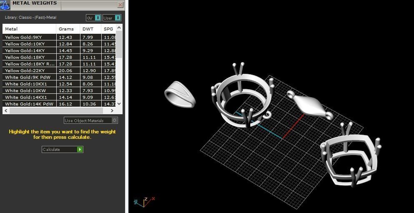Screen dimensions: 414x213
Task: Toggle the Use Object Materials option
Action: click(x=91, y=120)
